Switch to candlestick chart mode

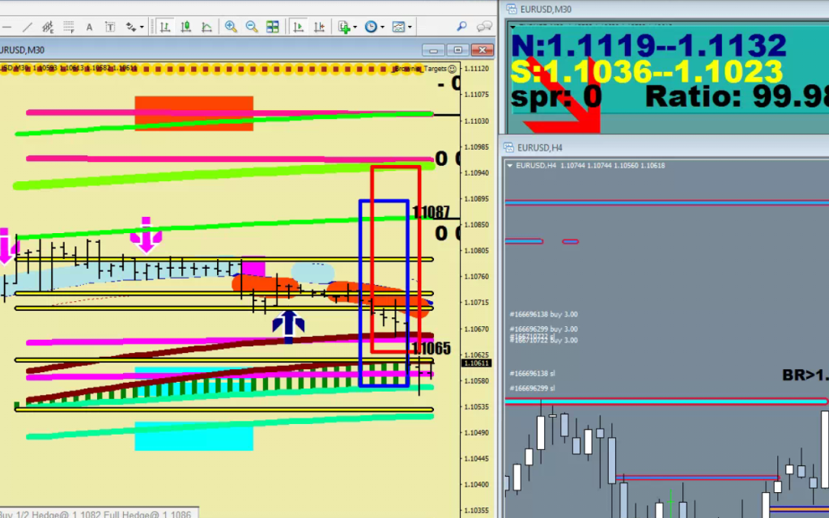[185, 27]
